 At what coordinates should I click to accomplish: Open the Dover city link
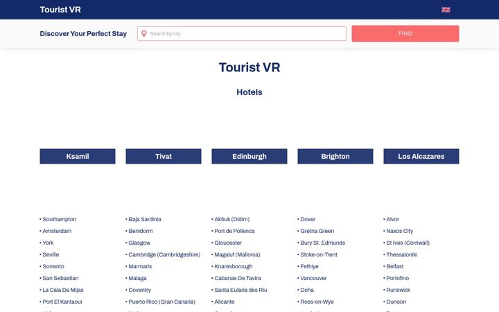(x=308, y=219)
